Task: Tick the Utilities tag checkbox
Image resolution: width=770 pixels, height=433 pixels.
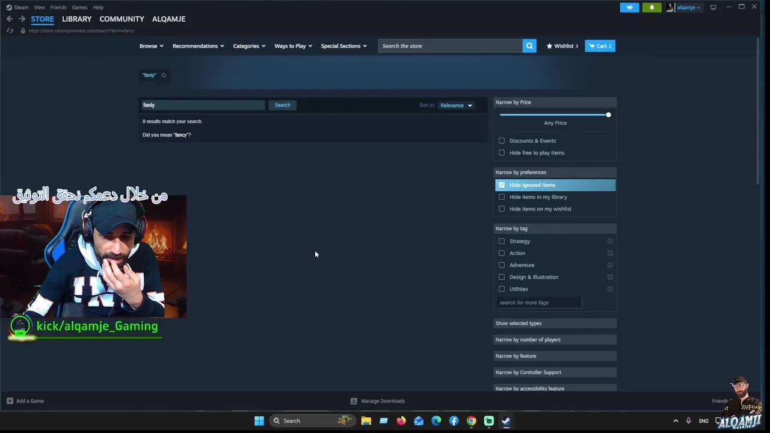Action: (x=502, y=289)
